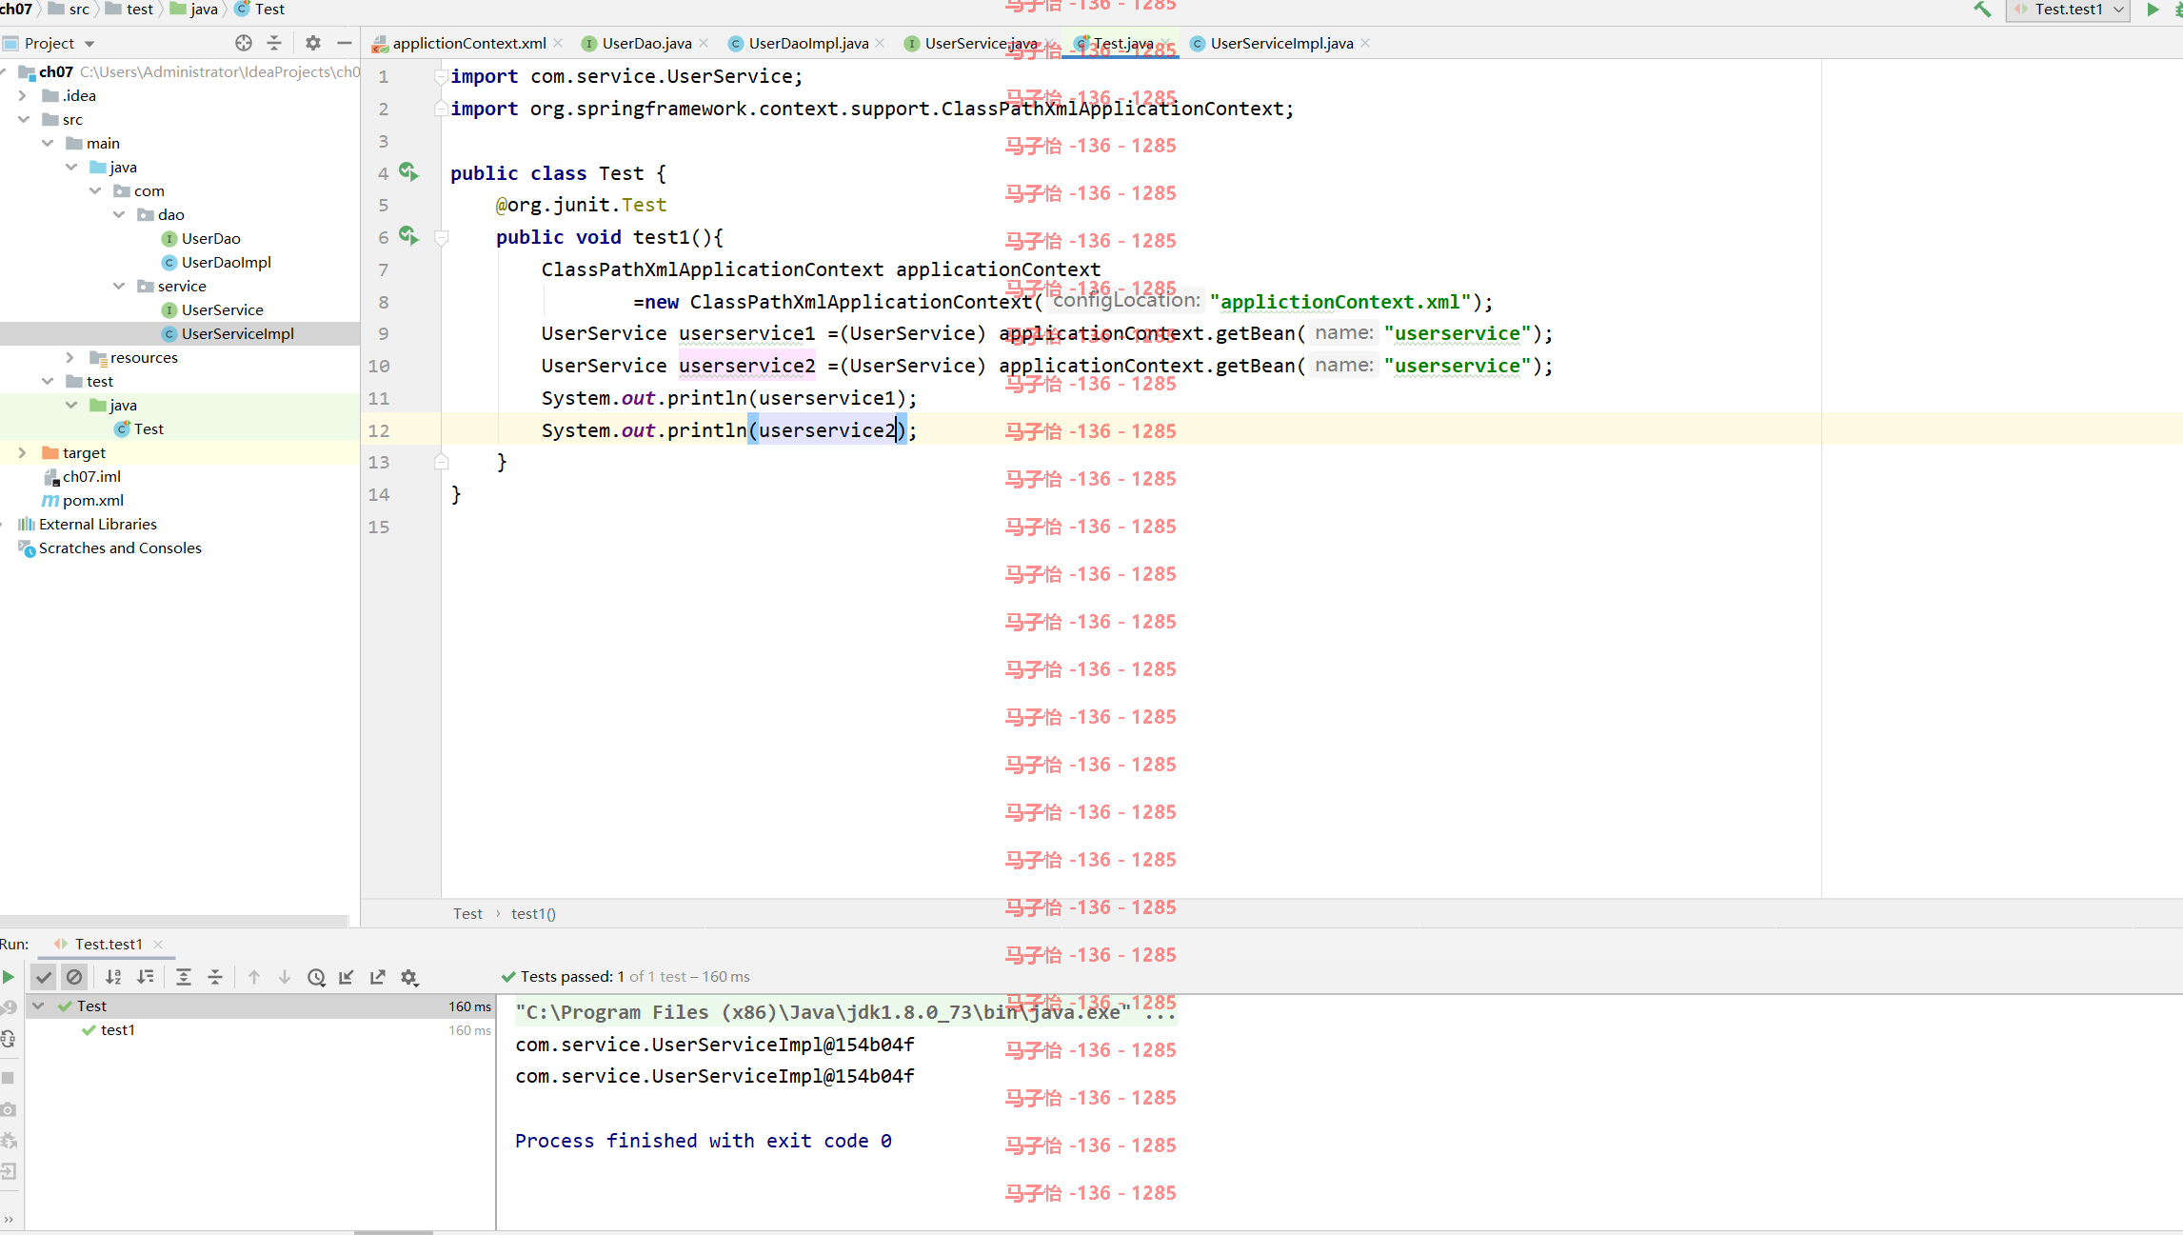This screenshot has width=2183, height=1235.
Task: Click the Locate/Select Opened File target icon
Action: (244, 43)
